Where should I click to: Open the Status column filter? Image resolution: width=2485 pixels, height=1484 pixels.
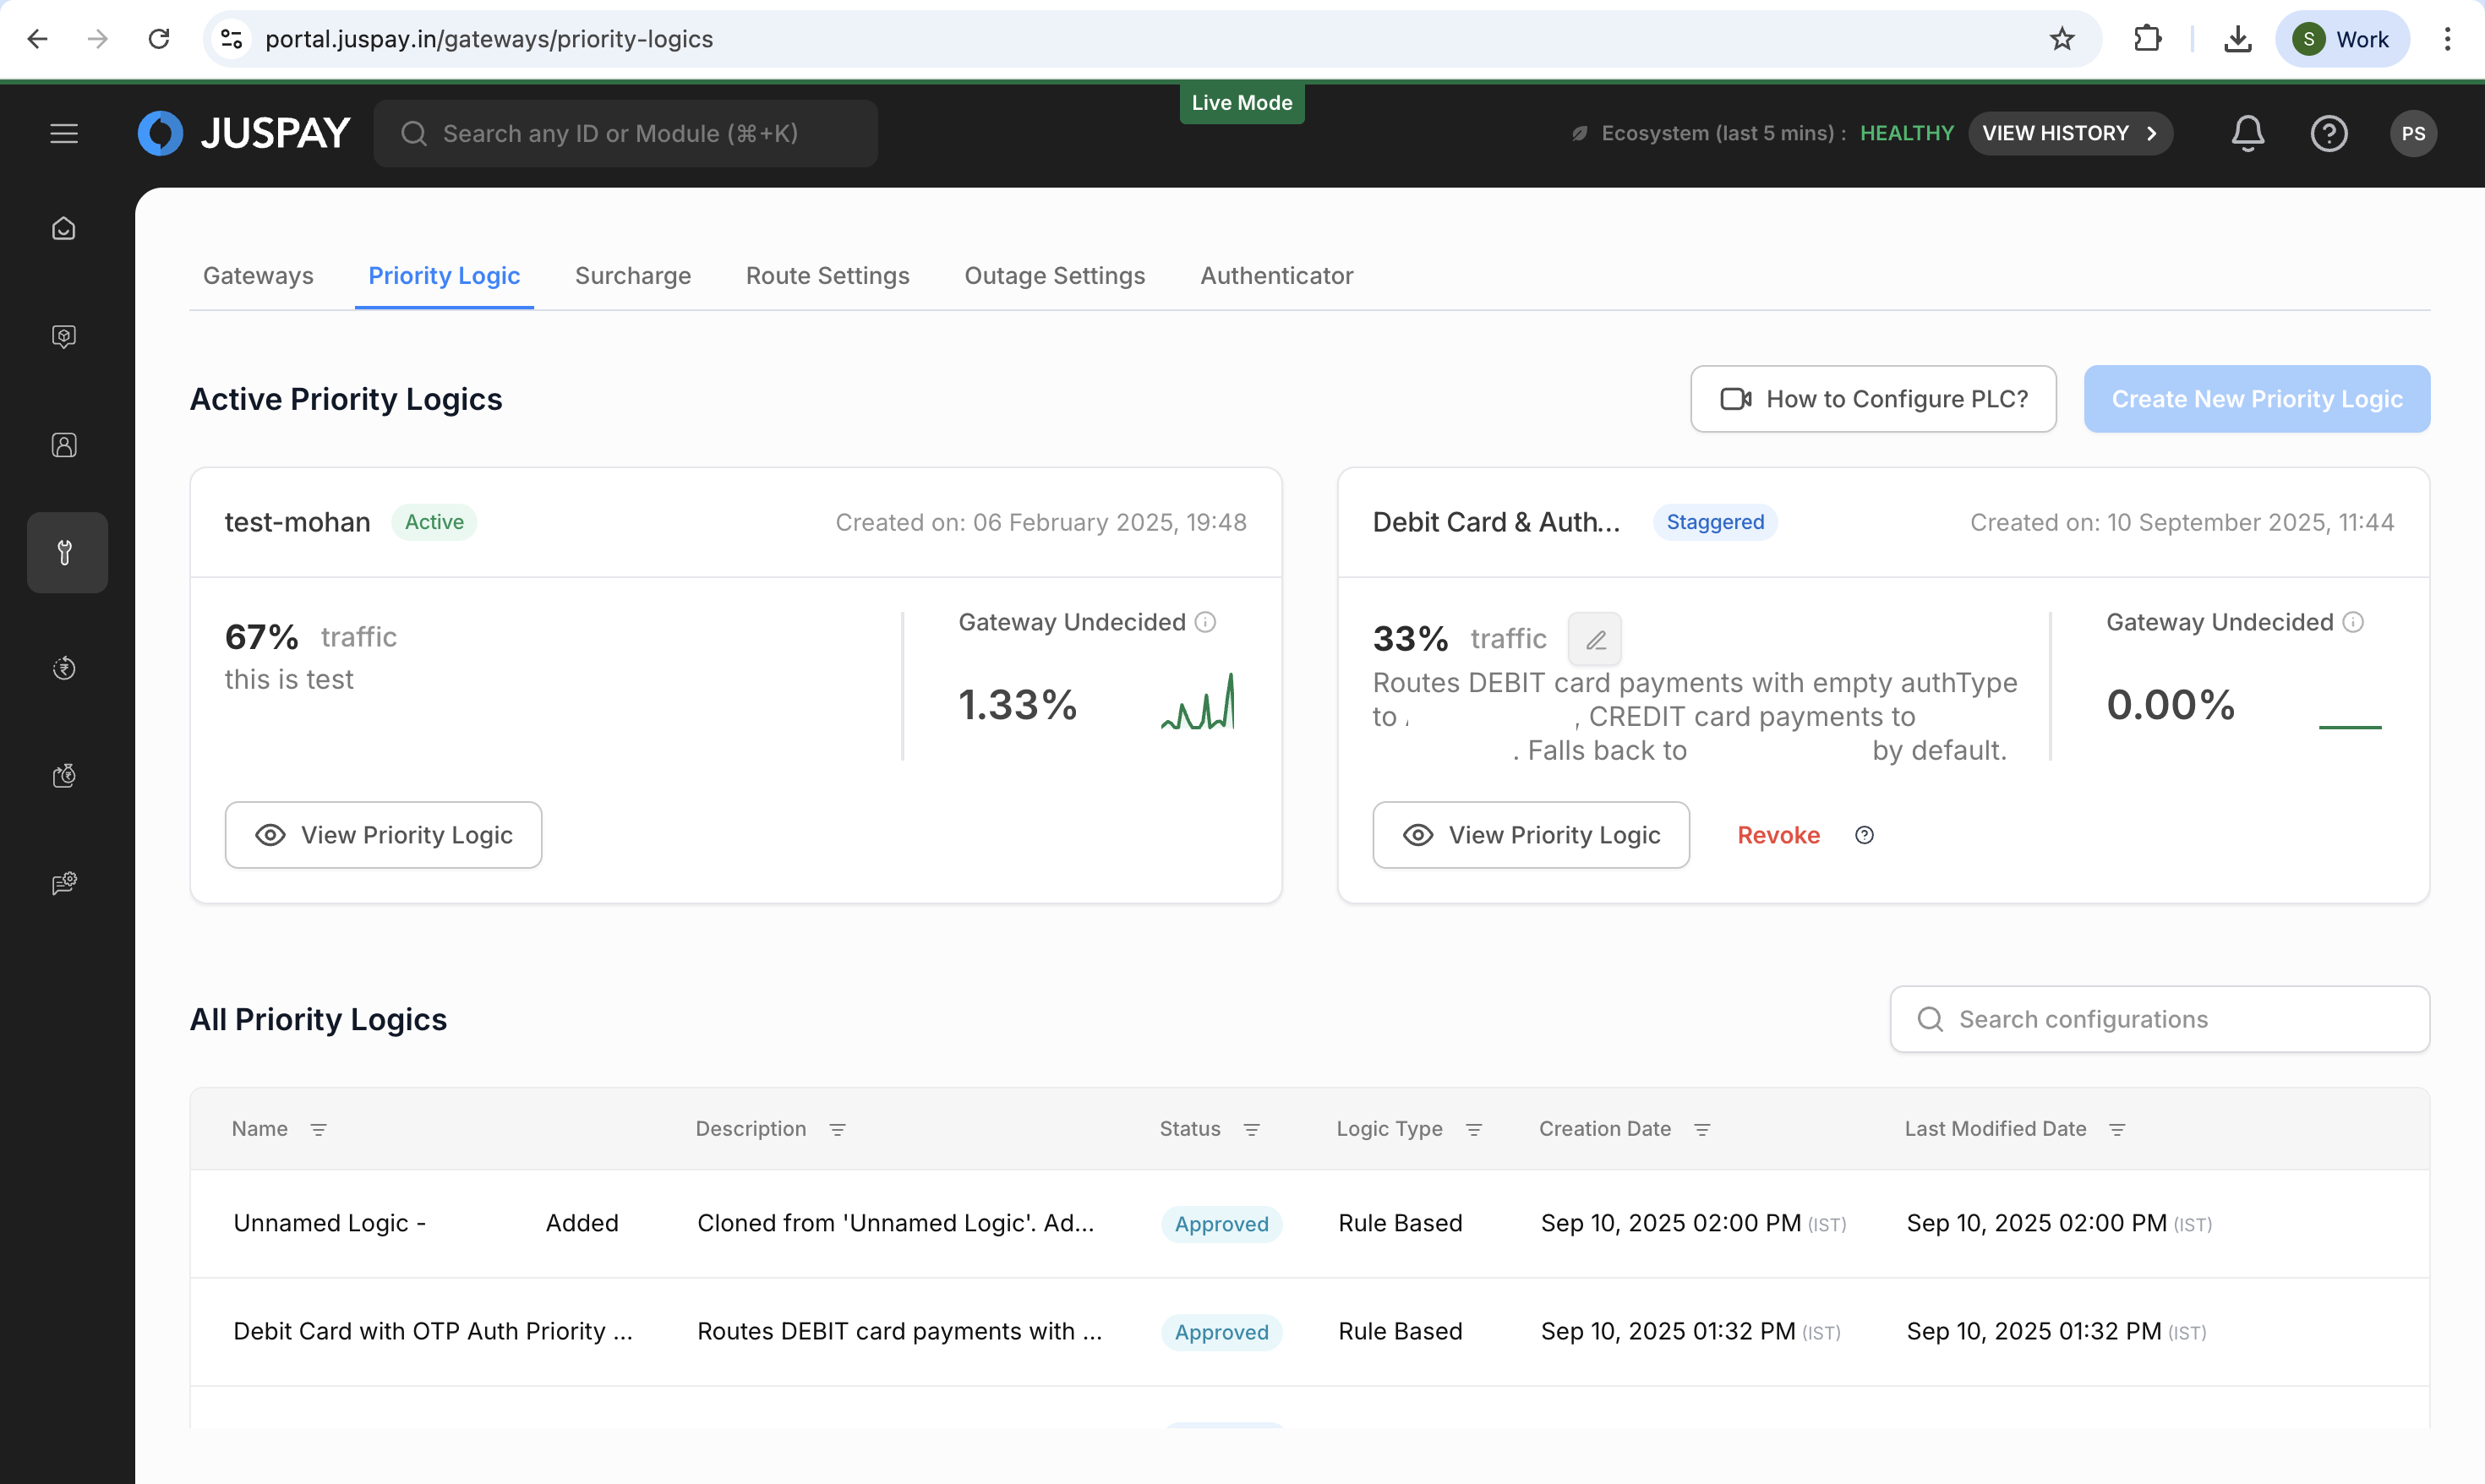click(1251, 1129)
